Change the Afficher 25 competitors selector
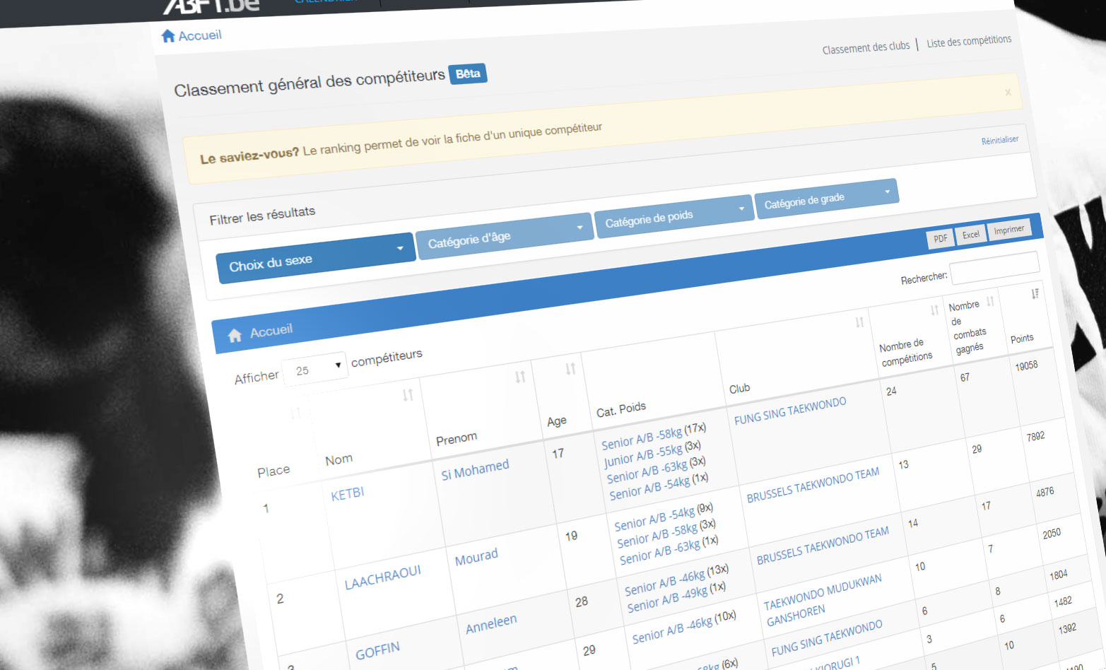This screenshot has width=1106, height=670. [315, 368]
